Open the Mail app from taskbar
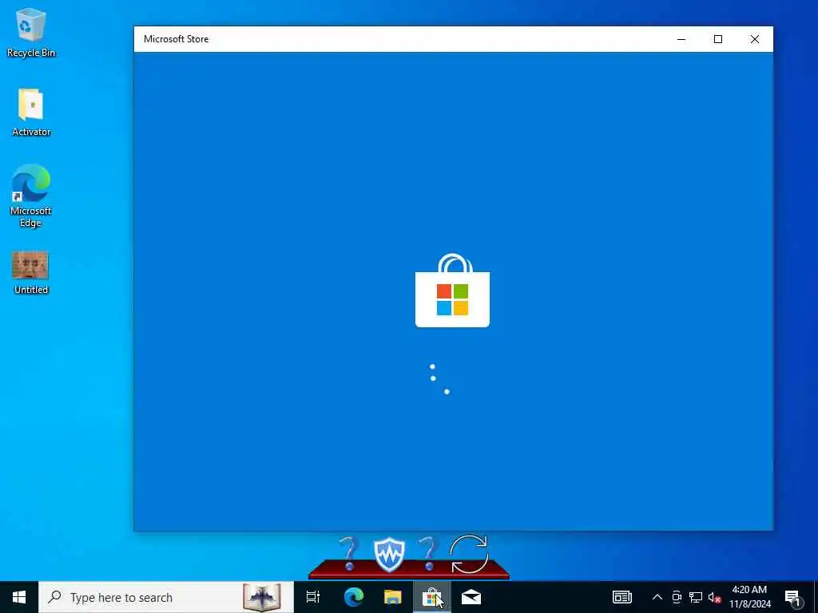The height and width of the screenshot is (613, 818). [471, 597]
